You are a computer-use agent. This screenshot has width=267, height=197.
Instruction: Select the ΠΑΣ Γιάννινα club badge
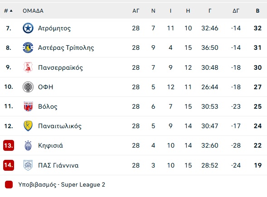point(28,165)
